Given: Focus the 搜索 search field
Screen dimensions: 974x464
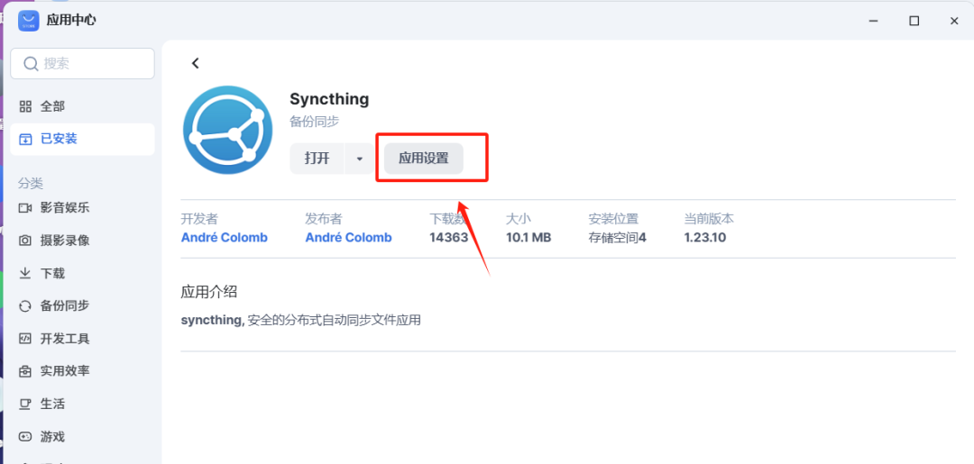Looking at the screenshot, I should point(82,64).
